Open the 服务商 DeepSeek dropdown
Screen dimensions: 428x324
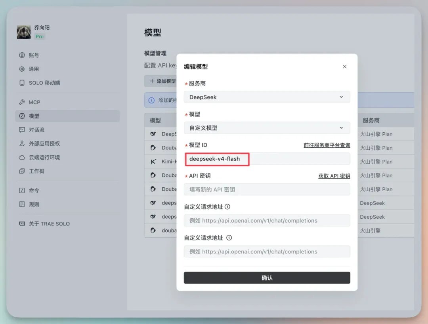coord(267,97)
